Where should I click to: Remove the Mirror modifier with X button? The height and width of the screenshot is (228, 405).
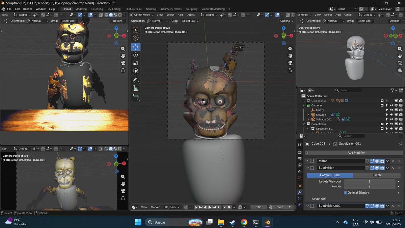(393, 161)
